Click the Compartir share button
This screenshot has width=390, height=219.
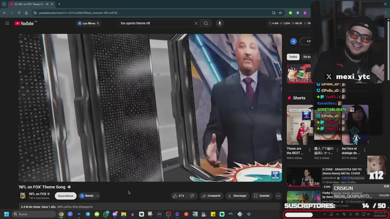coord(211,196)
